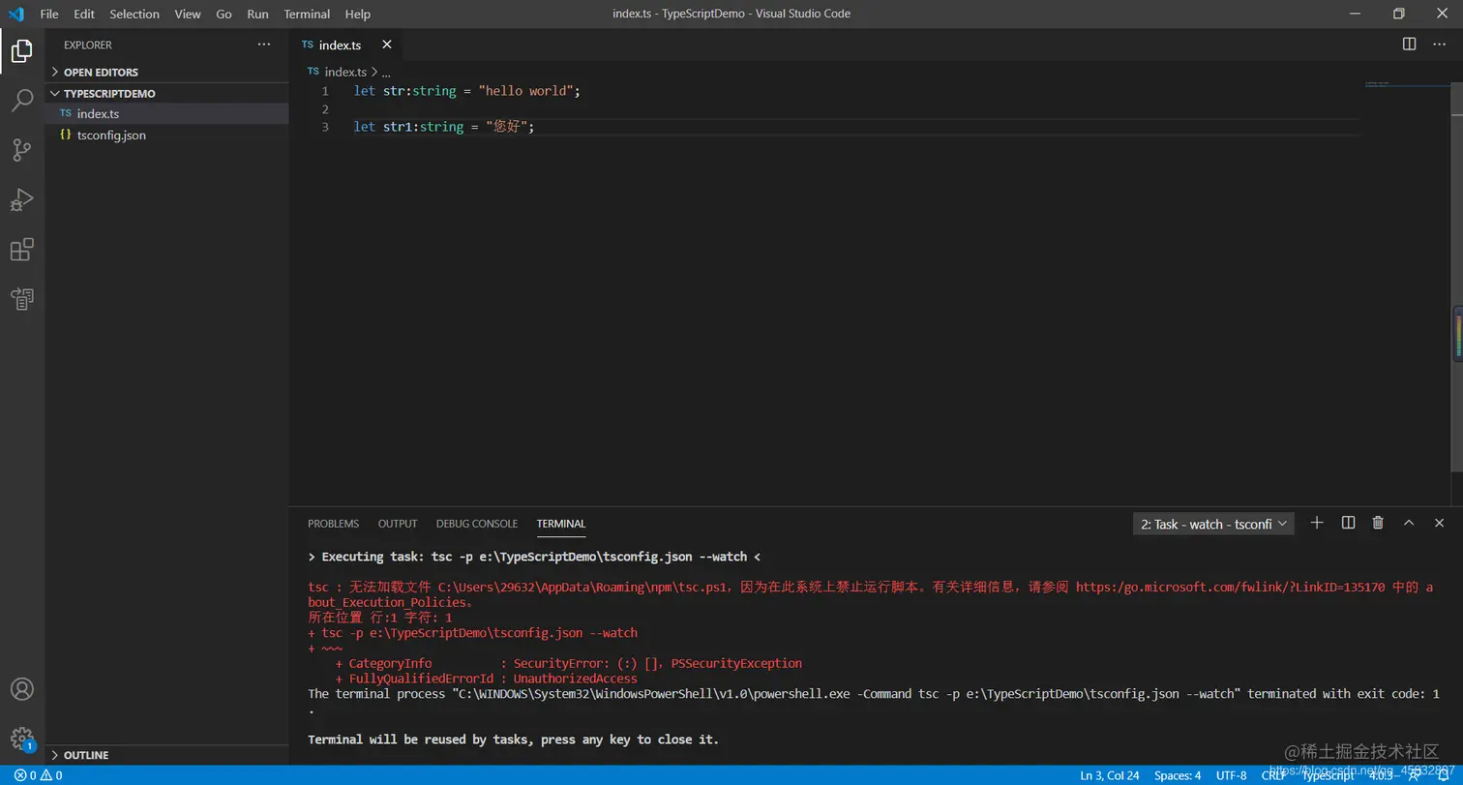Click the editor minimap
The height and width of the screenshot is (785, 1463).
(x=1406, y=86)
